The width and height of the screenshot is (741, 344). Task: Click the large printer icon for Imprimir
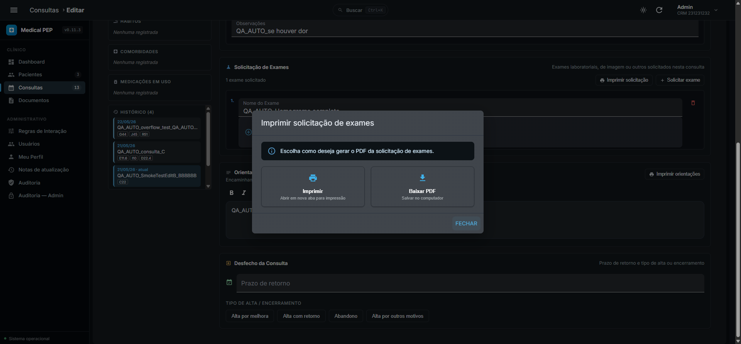[313, 178]
